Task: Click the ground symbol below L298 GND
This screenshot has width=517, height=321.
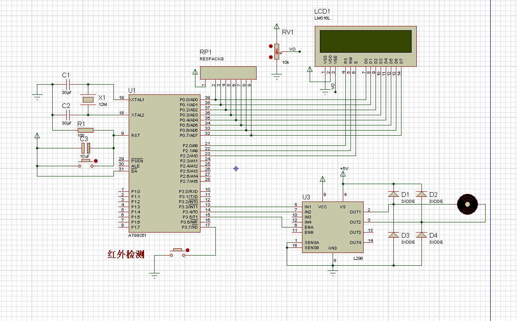Action: point(333,272)
